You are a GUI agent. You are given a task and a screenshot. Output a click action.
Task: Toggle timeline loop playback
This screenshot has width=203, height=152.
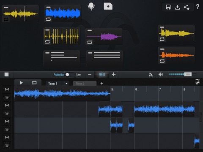(x=34, y=83)
